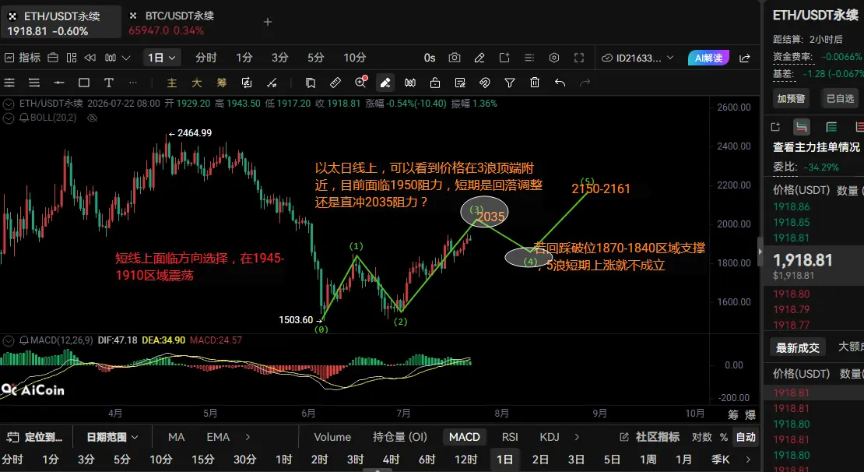Click the 加预警 add alert button
This screenshot has width=864, height=472.
click(x=792, y=99)
